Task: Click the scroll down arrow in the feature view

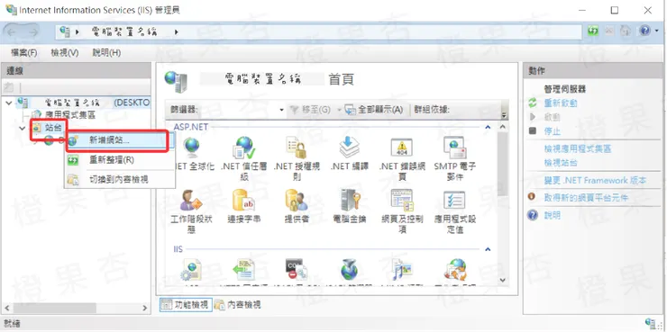Action: point(502,280)
